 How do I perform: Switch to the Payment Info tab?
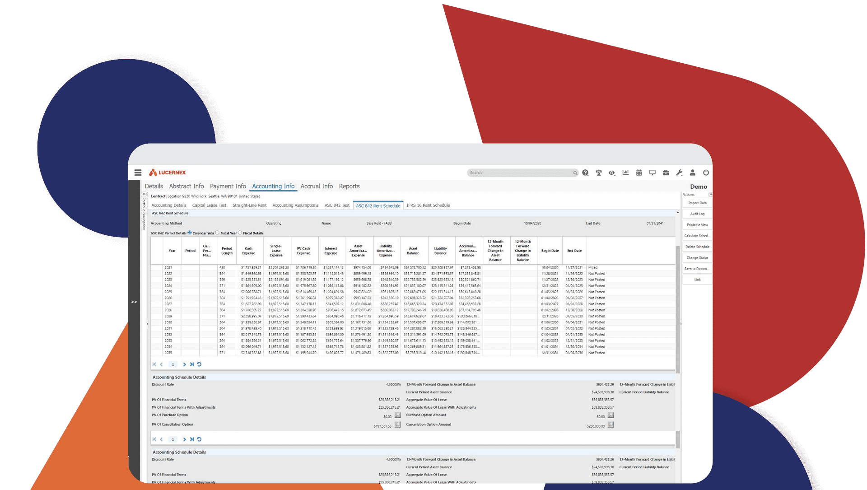(x=228, y=186)
